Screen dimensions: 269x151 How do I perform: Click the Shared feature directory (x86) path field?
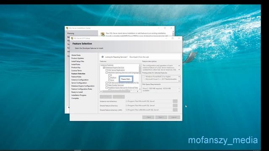pyautogui.click(x=149, y=110)
